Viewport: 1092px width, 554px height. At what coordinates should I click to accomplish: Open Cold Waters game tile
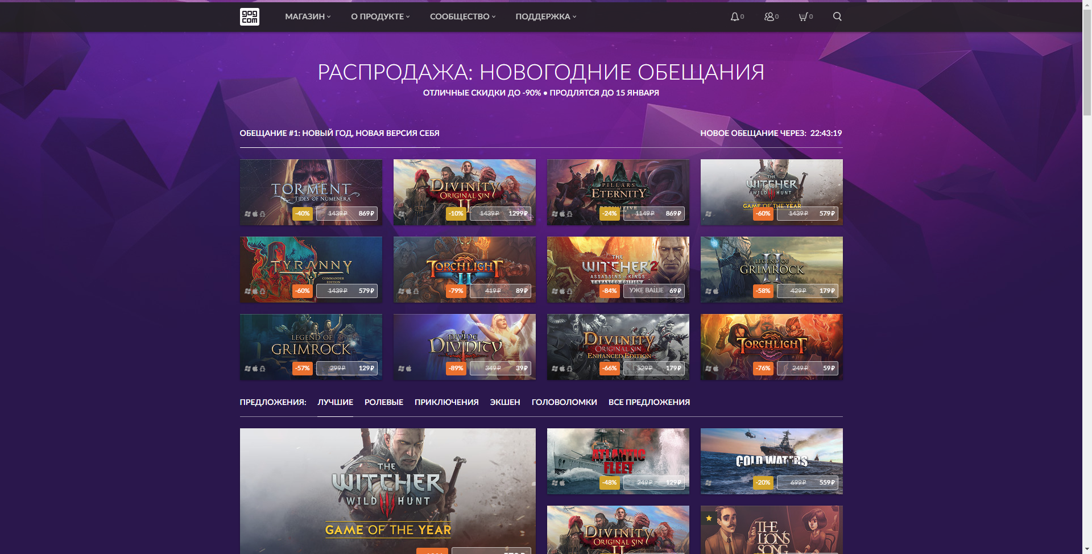[x=772, y=461]
